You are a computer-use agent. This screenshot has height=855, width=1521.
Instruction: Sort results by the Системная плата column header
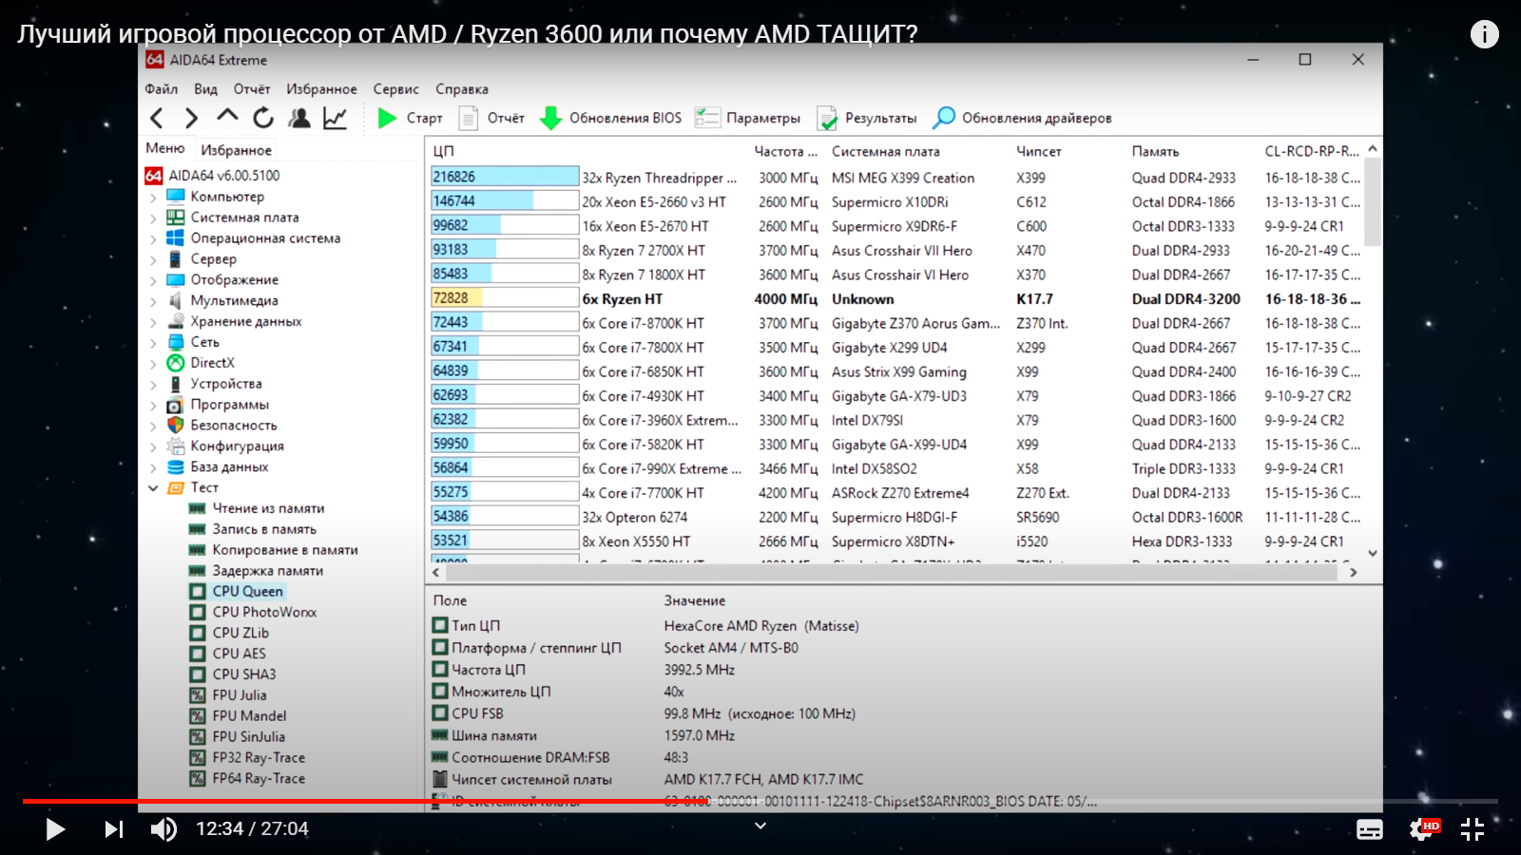(886, 151)
